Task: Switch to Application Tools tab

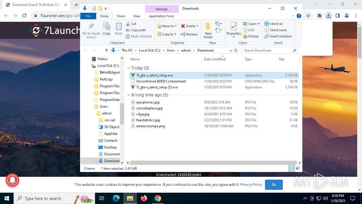Action: pos(161,16)
